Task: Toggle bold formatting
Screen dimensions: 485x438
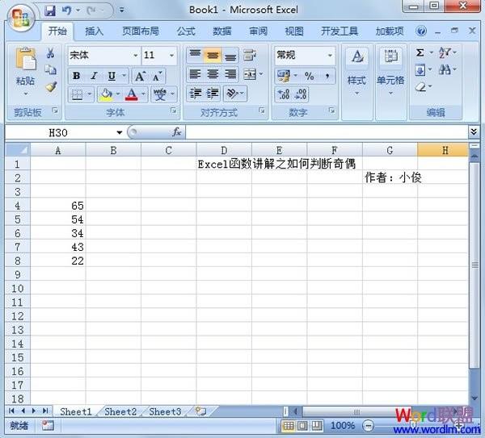Action: pyautogui.click(x=76, y=76)
